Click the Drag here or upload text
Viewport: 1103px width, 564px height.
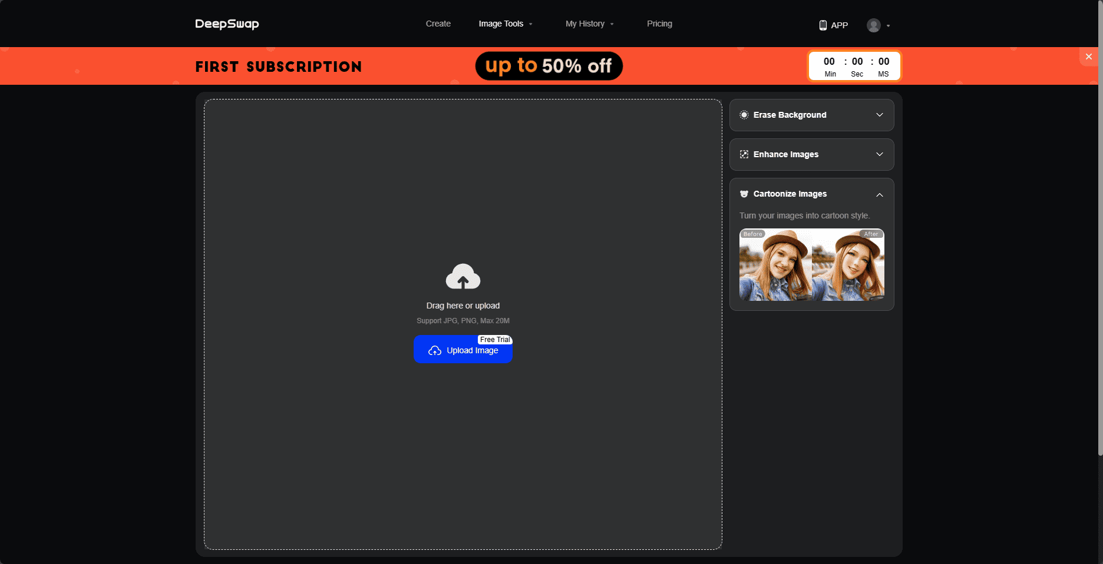pos(463,306)
